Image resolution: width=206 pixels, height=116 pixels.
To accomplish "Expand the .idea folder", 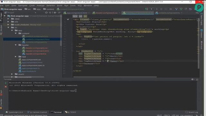I will pos(8,19).
